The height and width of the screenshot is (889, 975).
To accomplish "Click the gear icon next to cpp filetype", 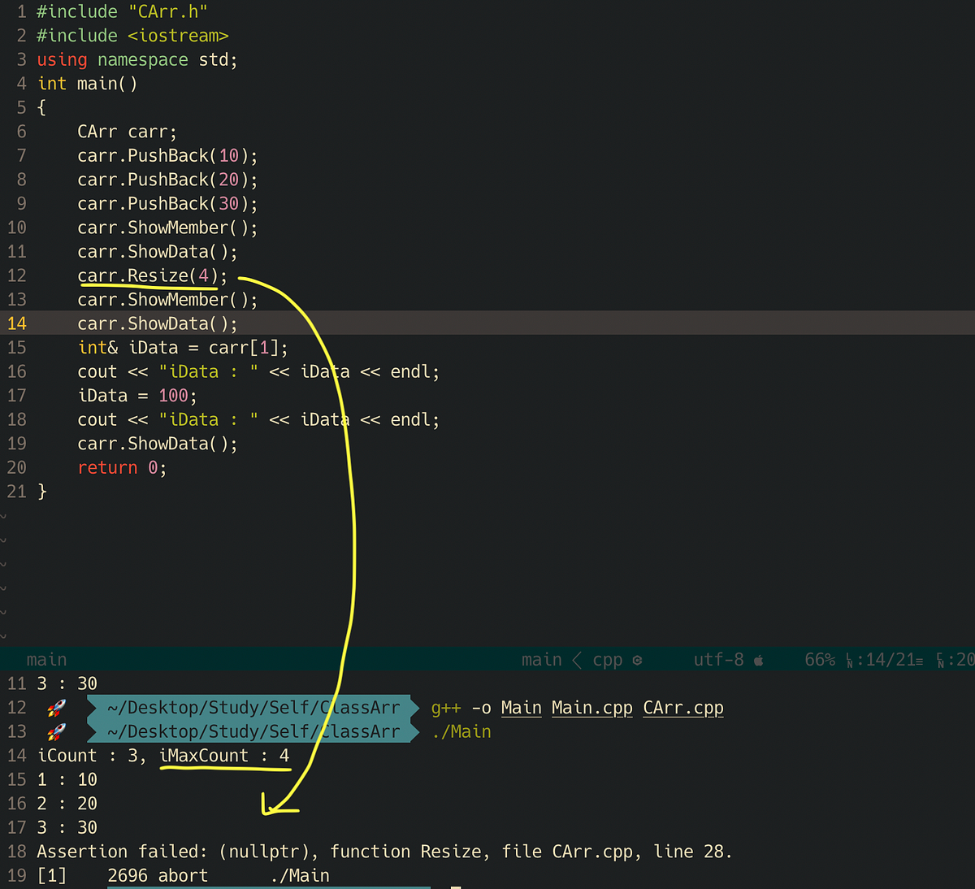I will point(639,659).
